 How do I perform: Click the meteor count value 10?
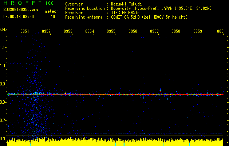coord(53,16)
